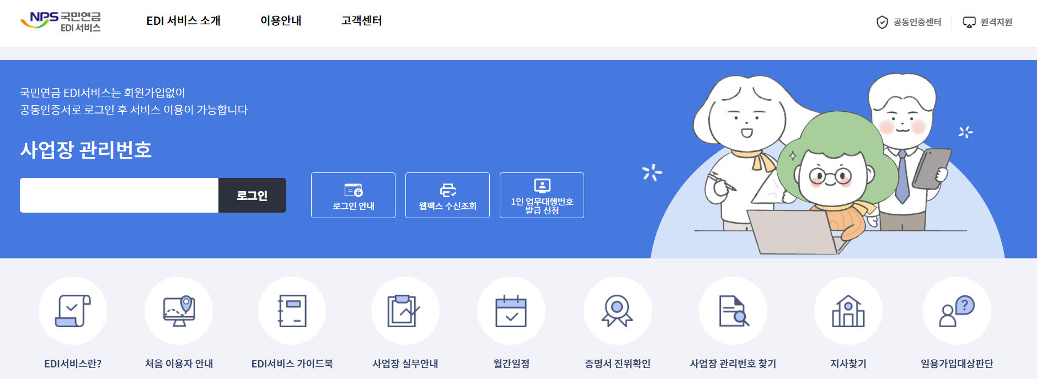This screenshot has width=1037, height=379.
Task: Open the 이용안내 menu
Action: pyautogui.click(x=281, y=21)
